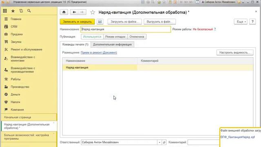Click into the Наименование input field
Screen dimensions: 261x147
pos(126,29)
